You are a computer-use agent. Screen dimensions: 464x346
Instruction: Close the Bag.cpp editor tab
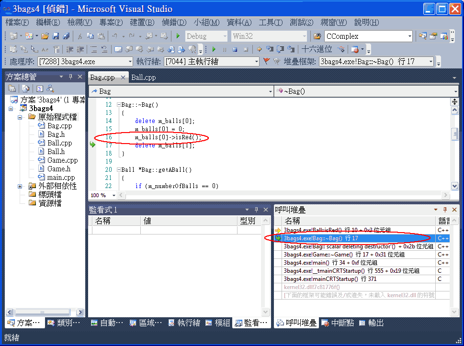[x=123, y=78]
